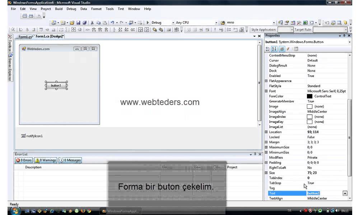
Task: Open the Tools menu
Action: [x=109, y=9]
